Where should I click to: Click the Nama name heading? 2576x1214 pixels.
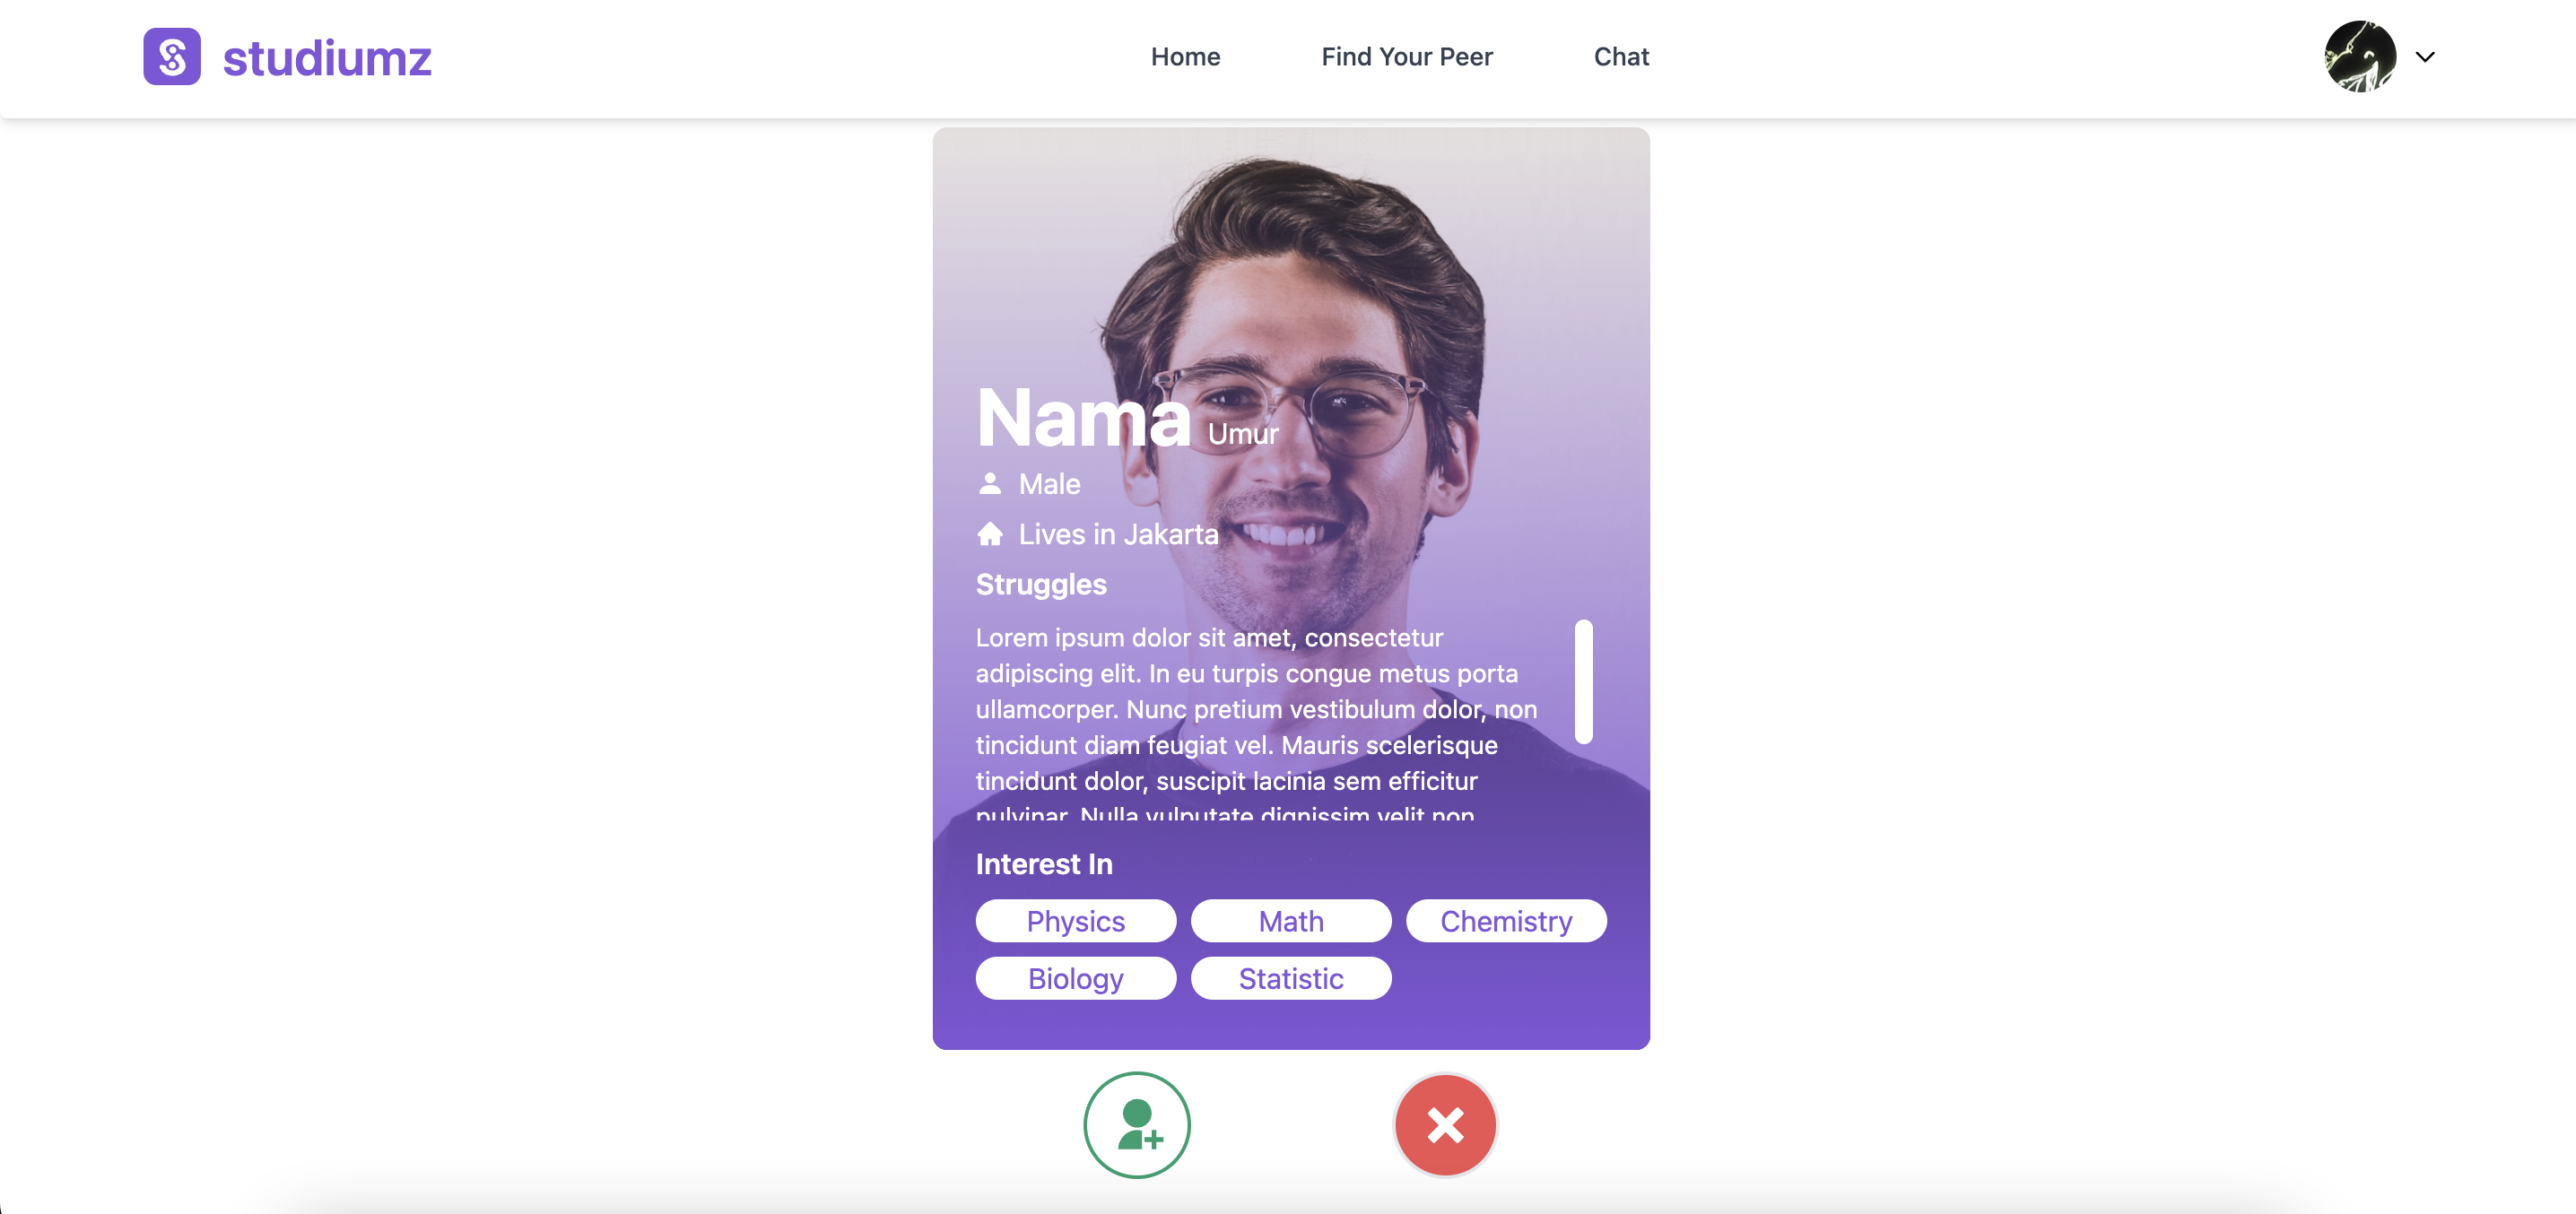click(x=1084, y=417)
